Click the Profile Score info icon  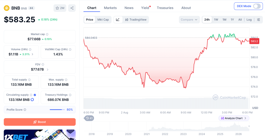point(25,110)
